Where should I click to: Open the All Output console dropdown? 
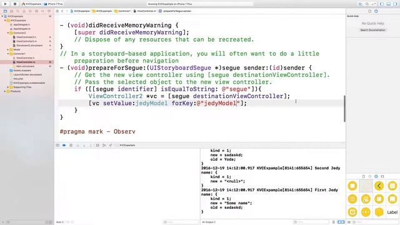(x=209, y=222)
